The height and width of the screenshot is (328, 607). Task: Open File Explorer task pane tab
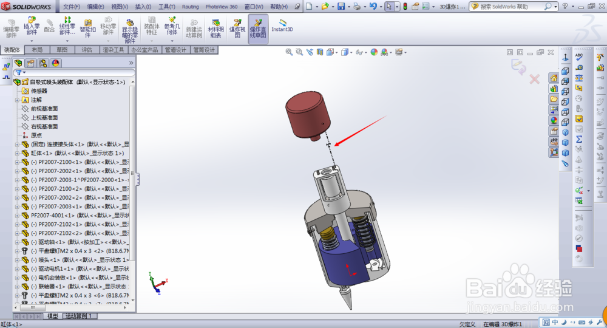pyautogui.click(x=554, y=99)
